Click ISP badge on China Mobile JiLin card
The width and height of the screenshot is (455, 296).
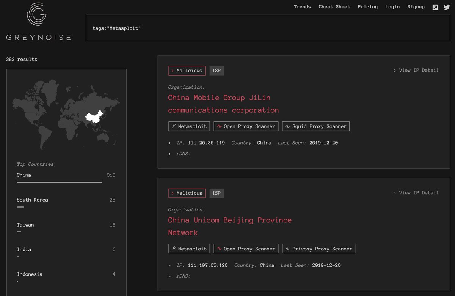[217, 71]
